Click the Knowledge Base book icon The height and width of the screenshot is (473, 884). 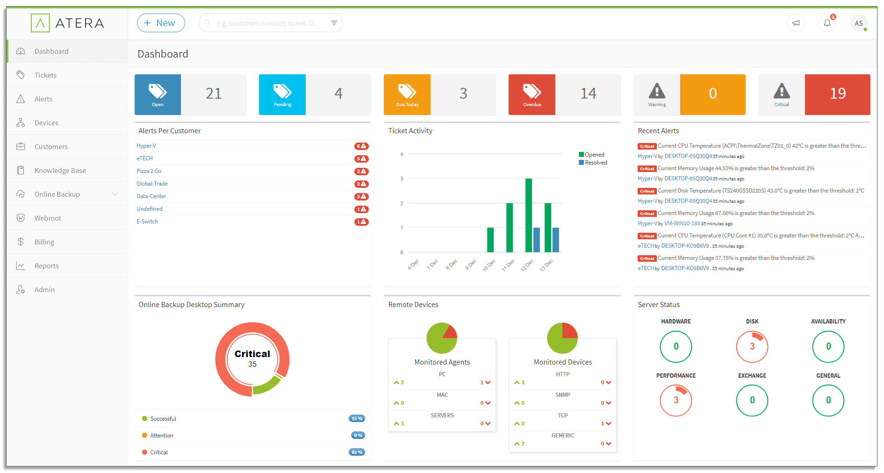[x=21, y=171]
